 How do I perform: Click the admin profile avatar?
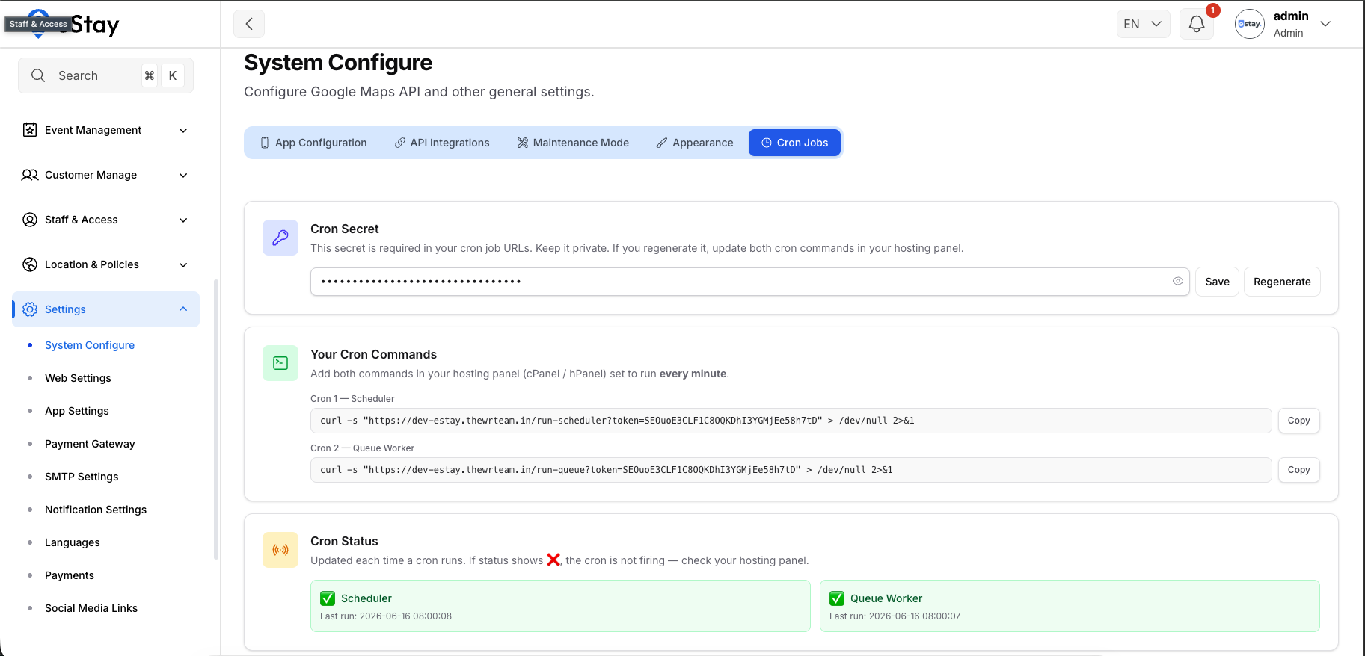(1249, 24)
